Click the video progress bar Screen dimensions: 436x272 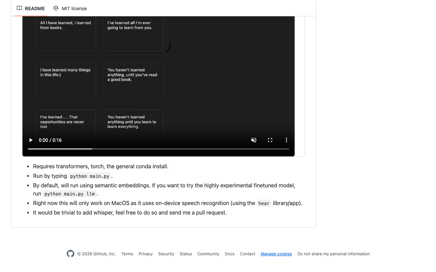[x=158, y=149]
